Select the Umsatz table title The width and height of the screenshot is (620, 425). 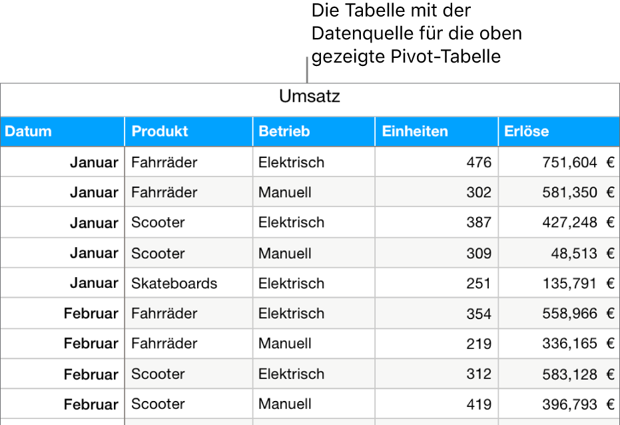(x=310, y=97)
